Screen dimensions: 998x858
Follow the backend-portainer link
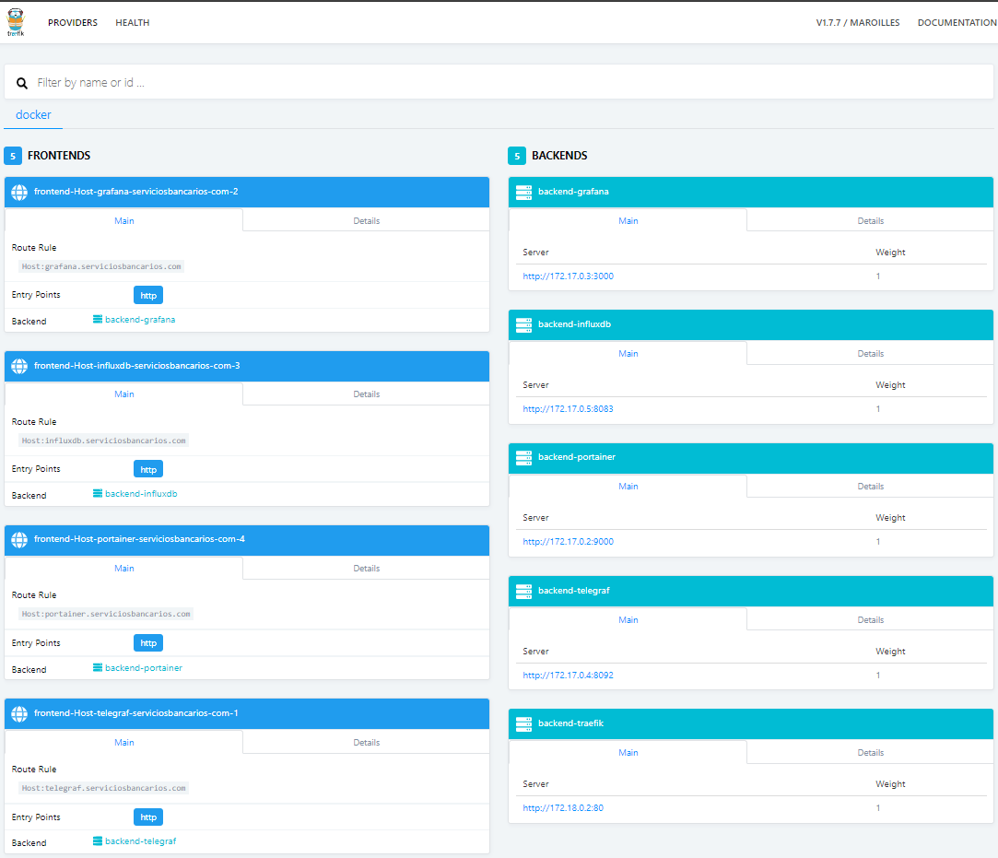(x=144, y=667)
